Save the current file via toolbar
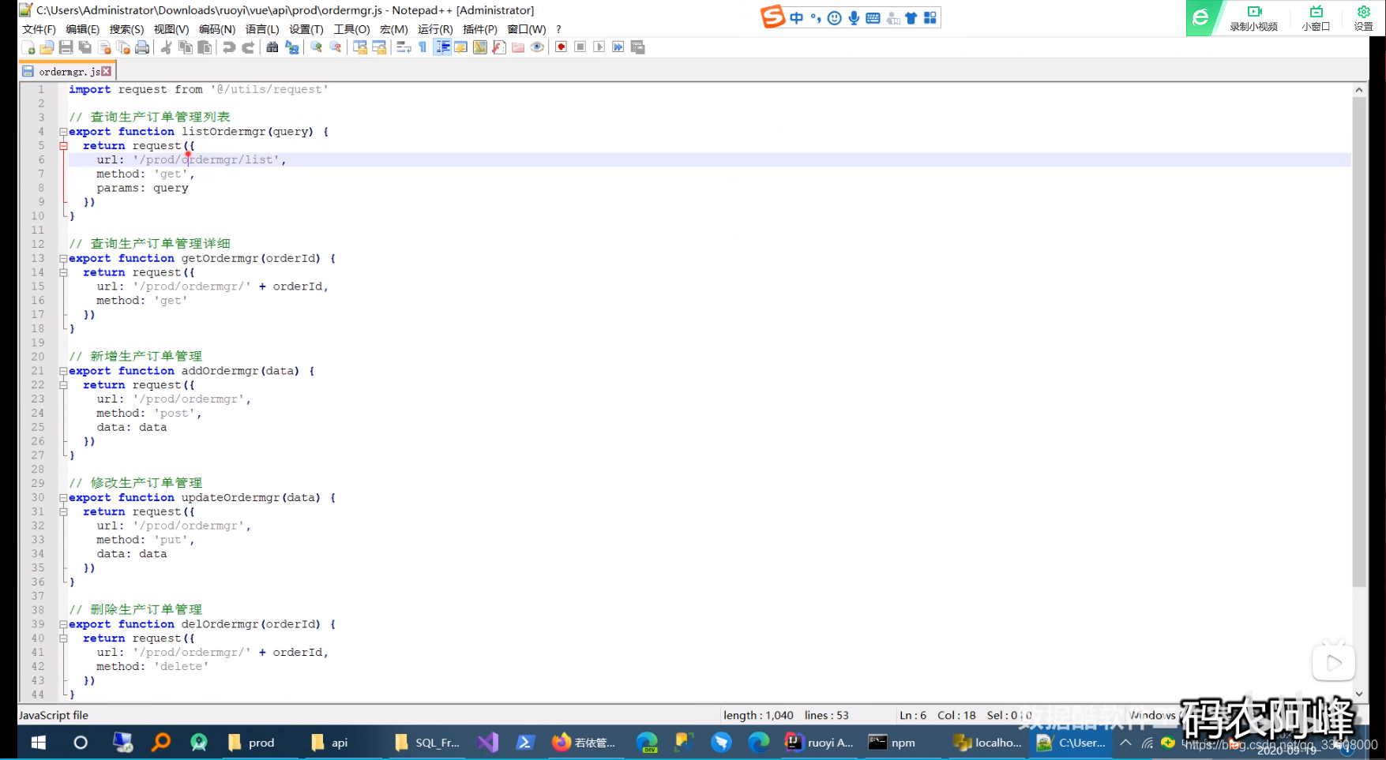1386x760 pixels. point(66,47)
